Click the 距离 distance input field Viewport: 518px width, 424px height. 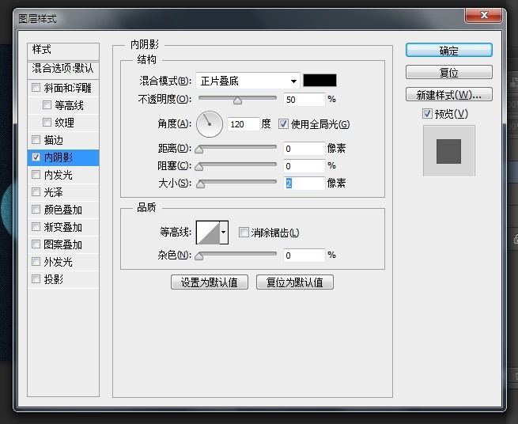click(x=304, y=149)
